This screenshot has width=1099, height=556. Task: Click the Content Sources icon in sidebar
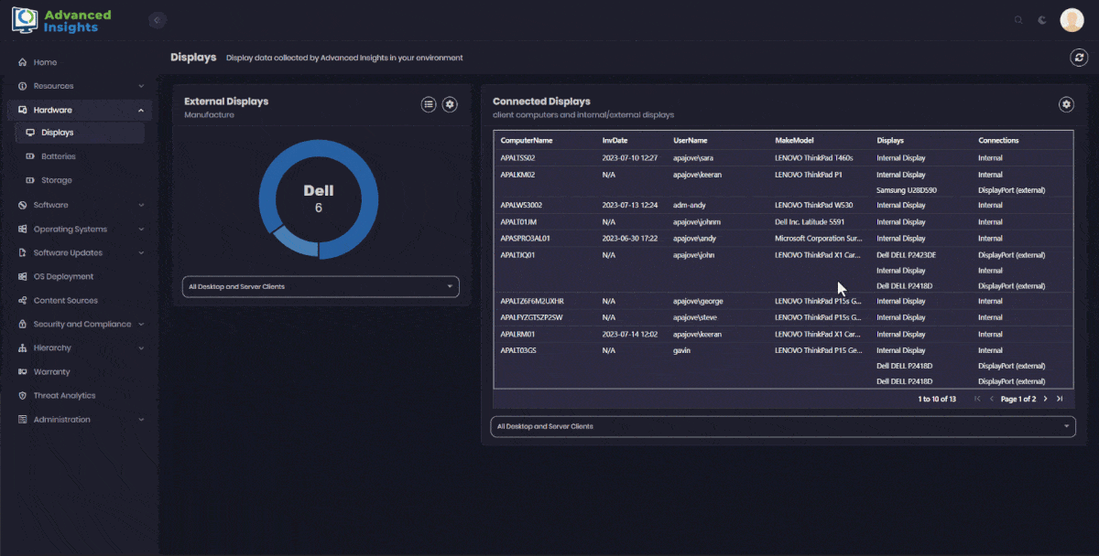coord(23,300)
